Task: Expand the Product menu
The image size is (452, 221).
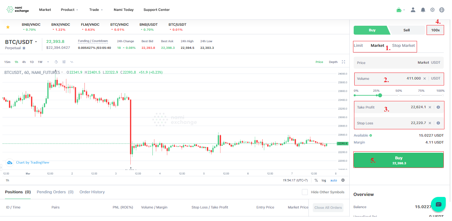Action: pos(69,10)
